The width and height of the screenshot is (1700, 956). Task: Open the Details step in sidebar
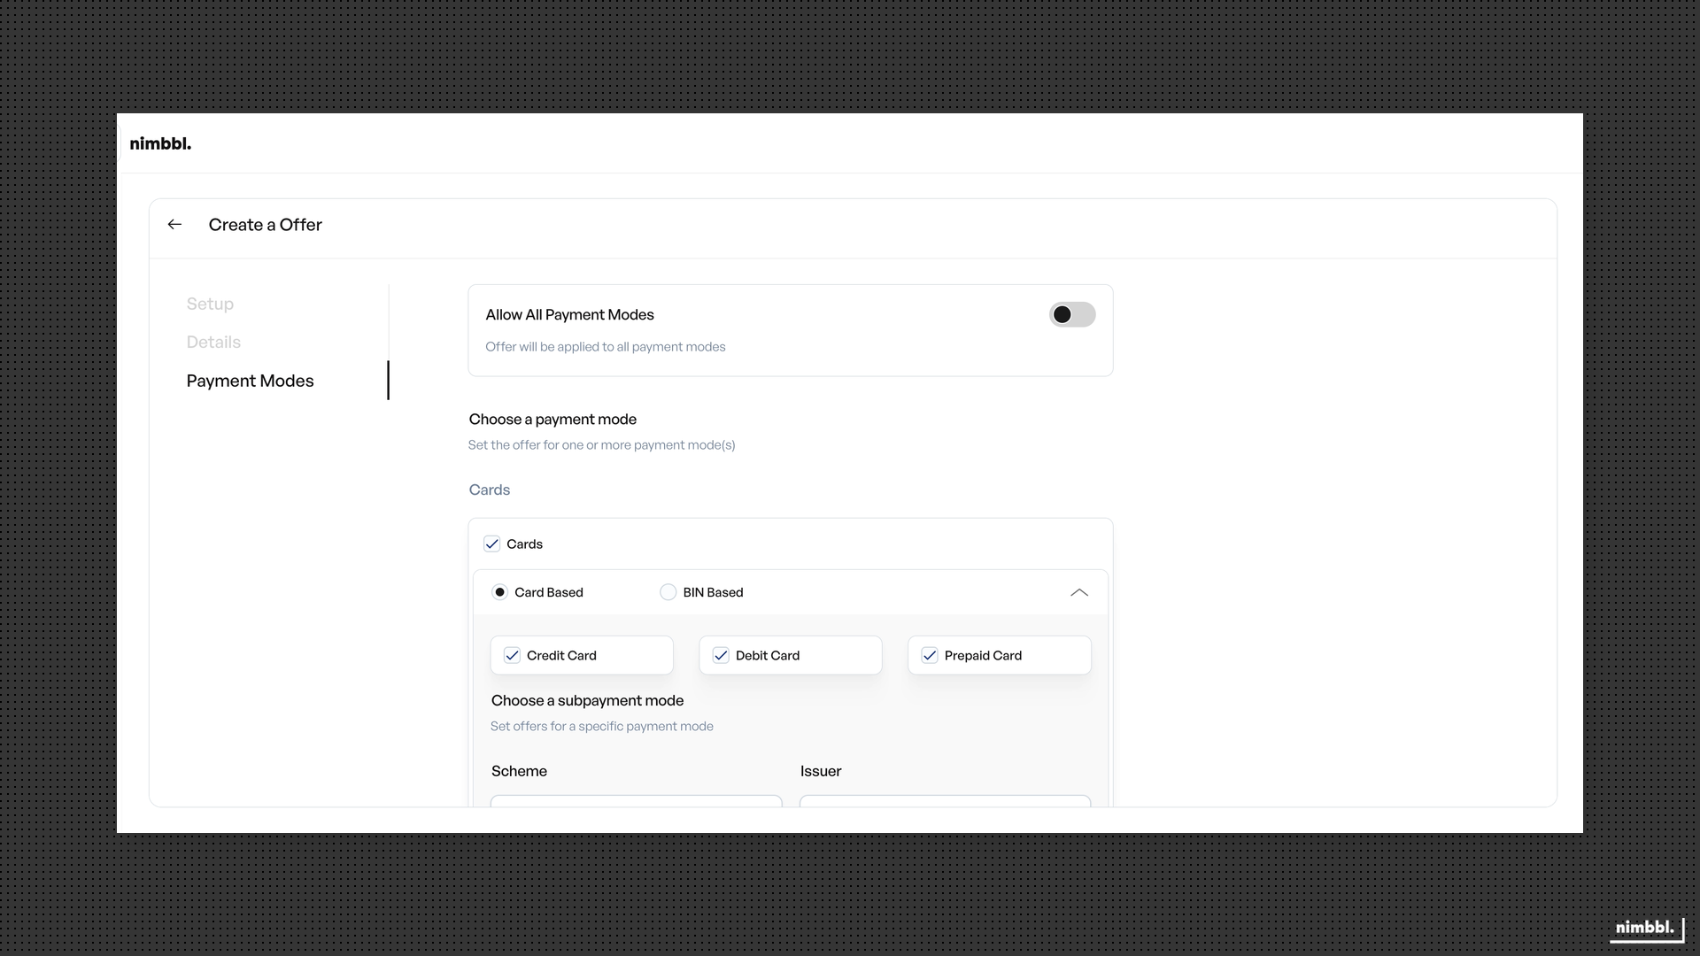[x=212, y=342]
